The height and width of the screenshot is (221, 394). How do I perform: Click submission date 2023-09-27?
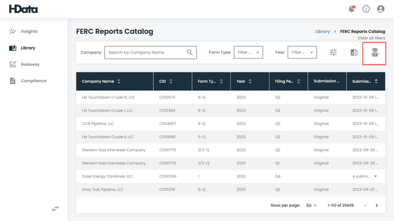click(x=365, y=189)
